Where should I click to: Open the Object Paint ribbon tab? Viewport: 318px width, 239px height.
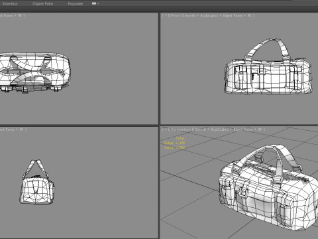pyautogui.click(x=42, y=4)
